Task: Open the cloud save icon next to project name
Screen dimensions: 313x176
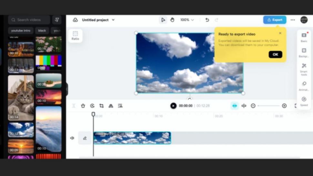Action: [x=75, y=20]
